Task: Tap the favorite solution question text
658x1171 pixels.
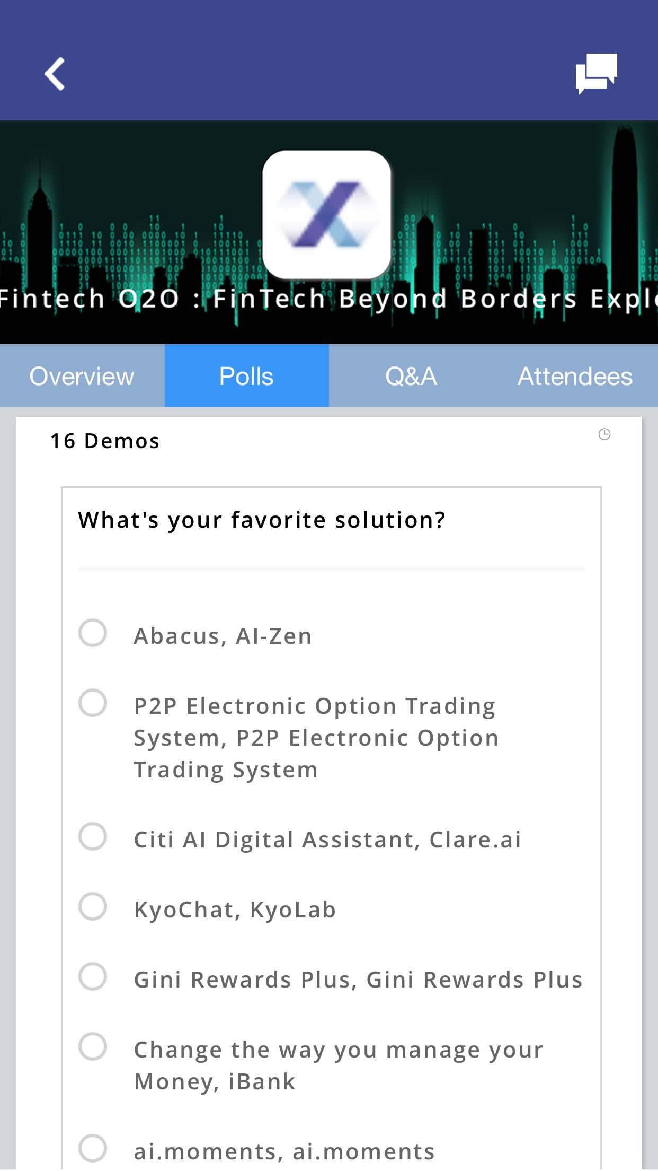Action: point(262,520)
